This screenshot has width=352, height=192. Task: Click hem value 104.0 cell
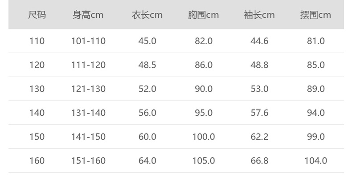[315, 161]
